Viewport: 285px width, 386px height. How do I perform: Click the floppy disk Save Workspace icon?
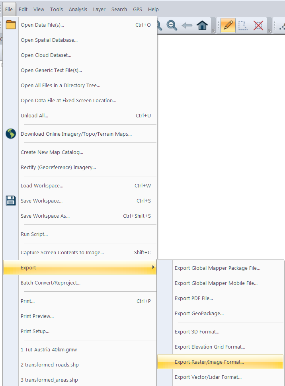tap(11, 201)
